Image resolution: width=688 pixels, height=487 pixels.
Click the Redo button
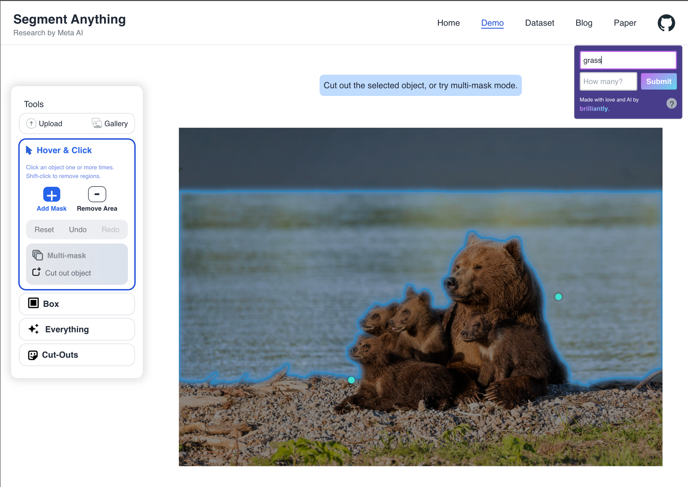click(110, 230)
